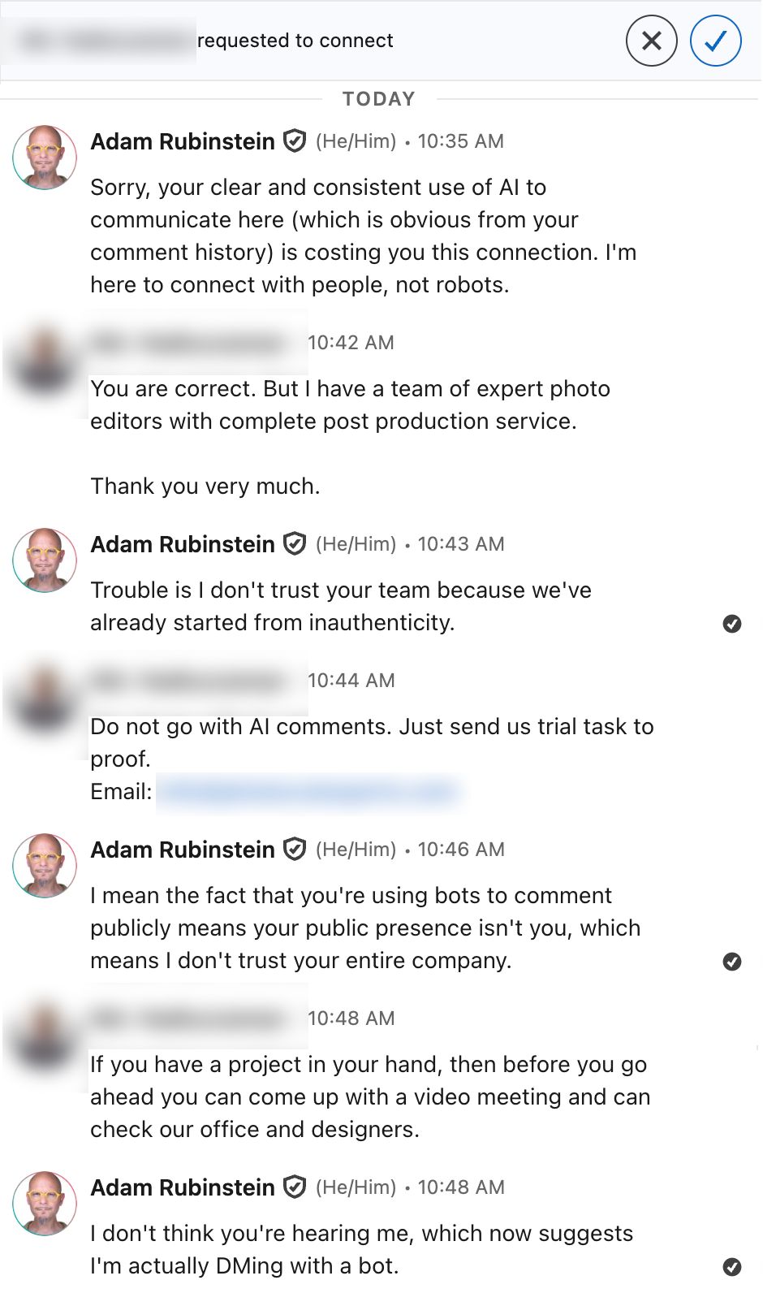Open the blurred email address link

pyautogui.click(x=308, y=792)
